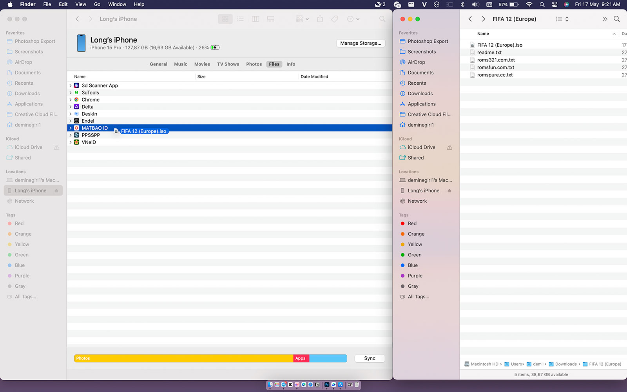This screenshot has width=627, height=392.
Task: Go back in FIFA 12 (Europe) window
Action: [470, 19]
